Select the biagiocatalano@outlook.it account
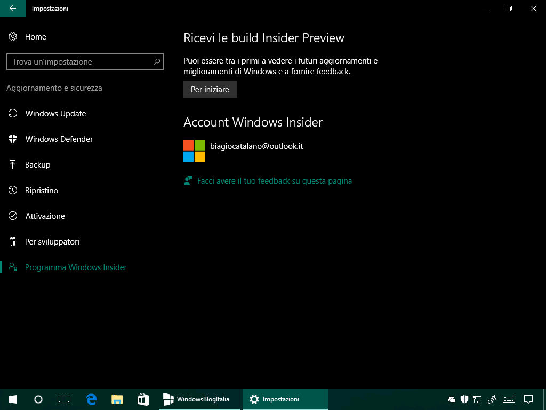 tap(256, 146)
